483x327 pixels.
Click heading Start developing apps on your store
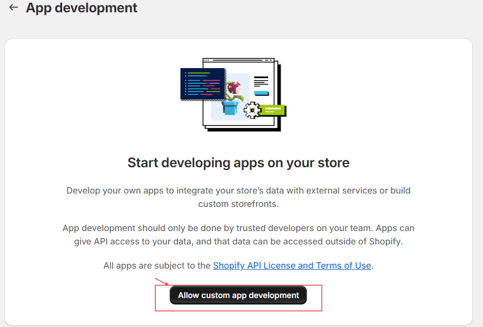(x=238, y=163)
